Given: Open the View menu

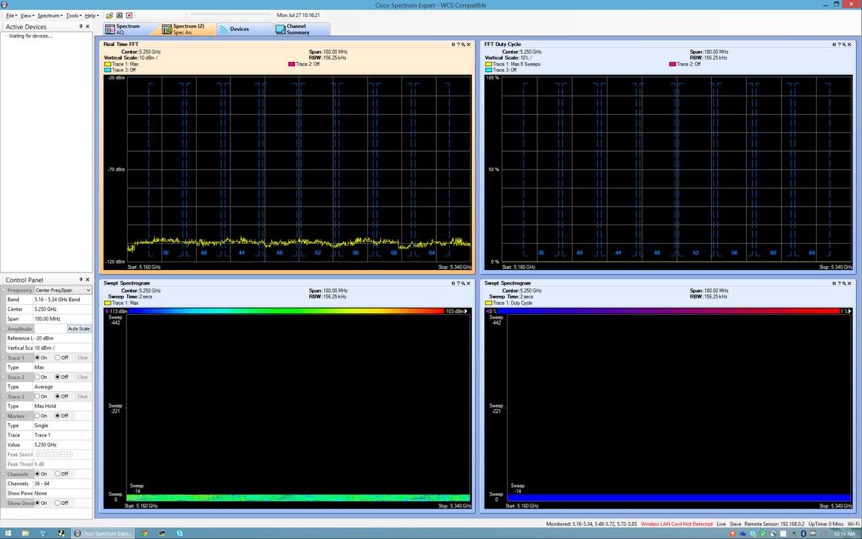Looking at the screenshot, I should click(27, 16).
